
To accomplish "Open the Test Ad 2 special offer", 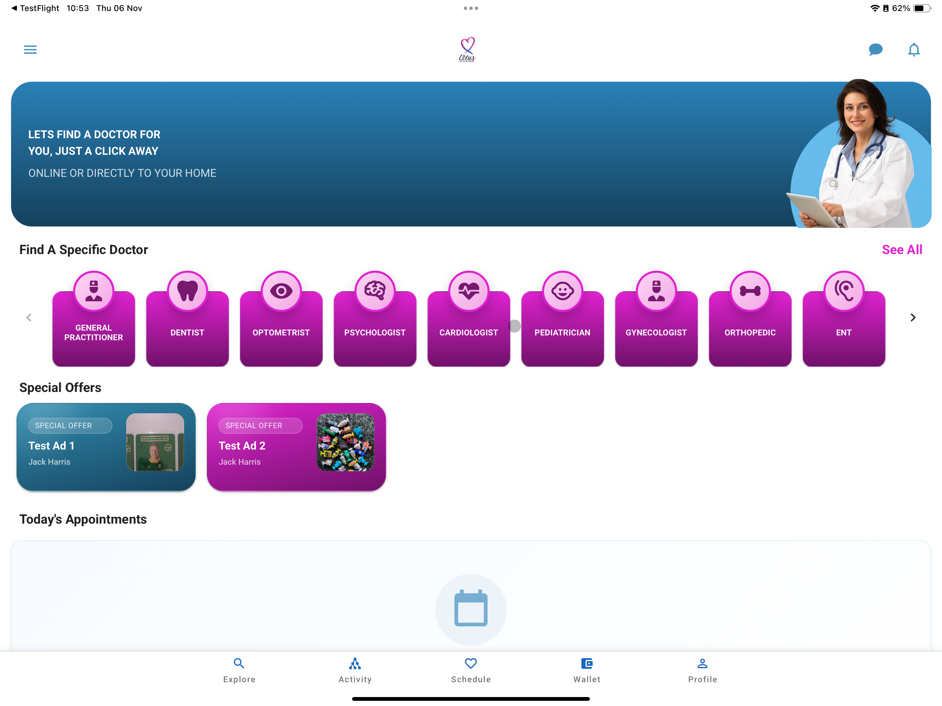I will click(x=297, y=447).
